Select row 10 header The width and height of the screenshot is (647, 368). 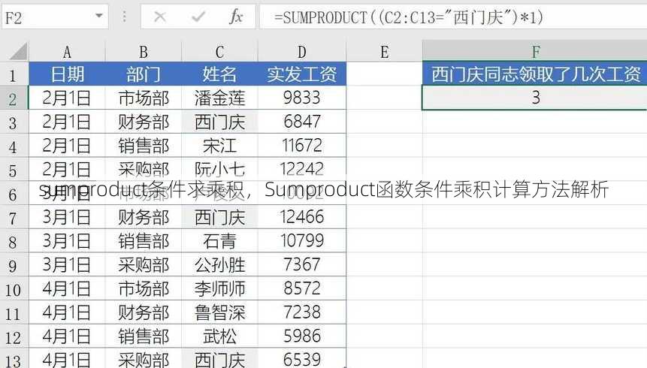pyautogui.click(x=14, y=289)
